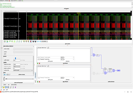
Task: Click the second blue save icon in main toolbar
Action: pos(8,87)
